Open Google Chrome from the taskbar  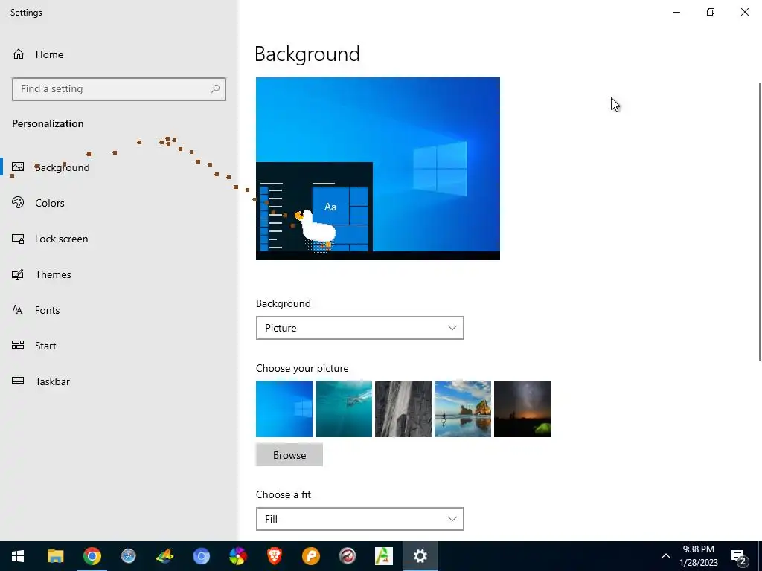point(92,556)
